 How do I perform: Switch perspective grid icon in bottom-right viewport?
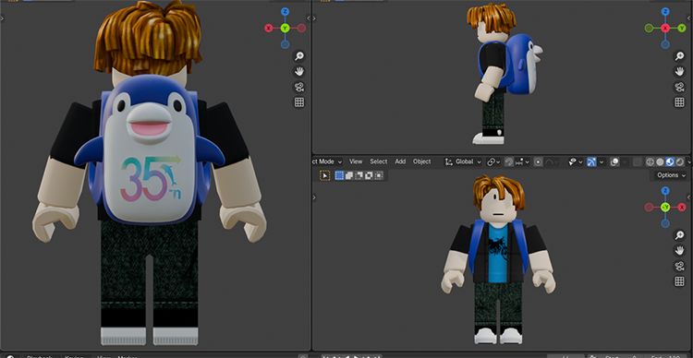tap(679, 281)
